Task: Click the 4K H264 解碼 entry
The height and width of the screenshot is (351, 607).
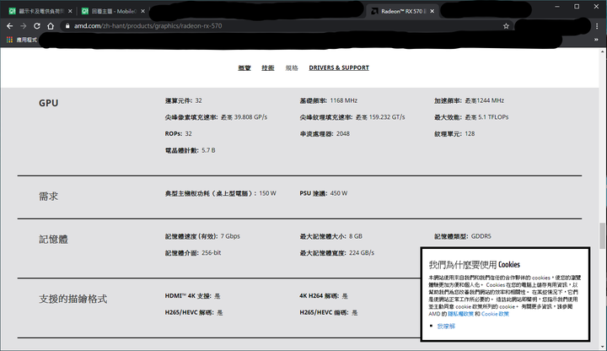Action: click(324, 296)
